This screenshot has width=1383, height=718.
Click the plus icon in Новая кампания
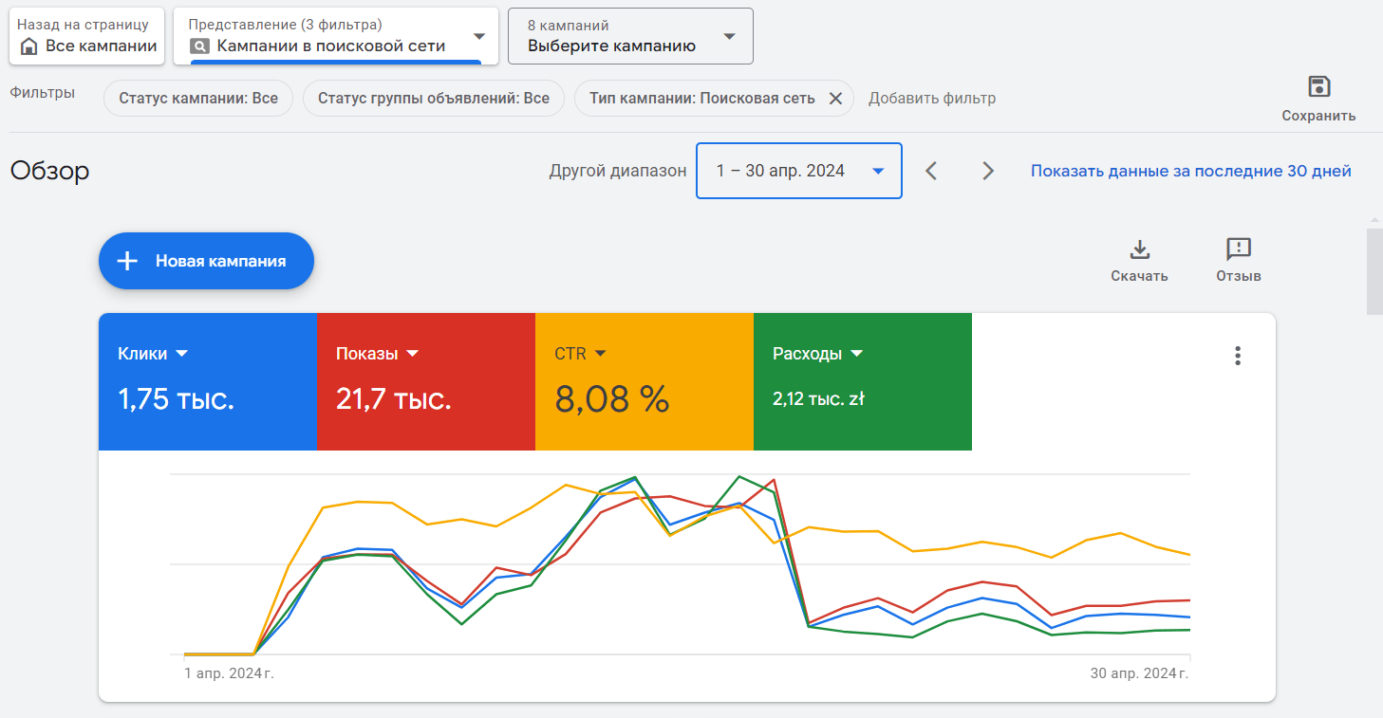tap(127, 261)
